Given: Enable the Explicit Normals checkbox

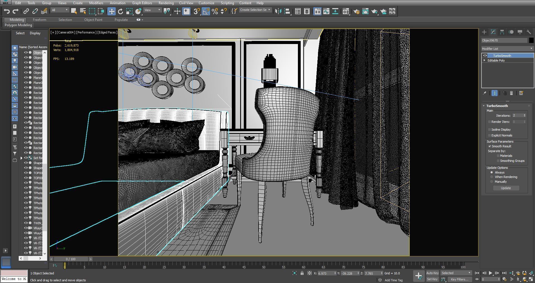Looking at the screenshot, I should [490, 135].
